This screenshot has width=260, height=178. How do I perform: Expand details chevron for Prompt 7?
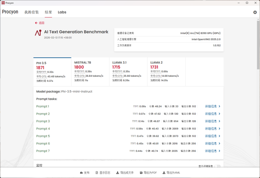click(219, 151)
